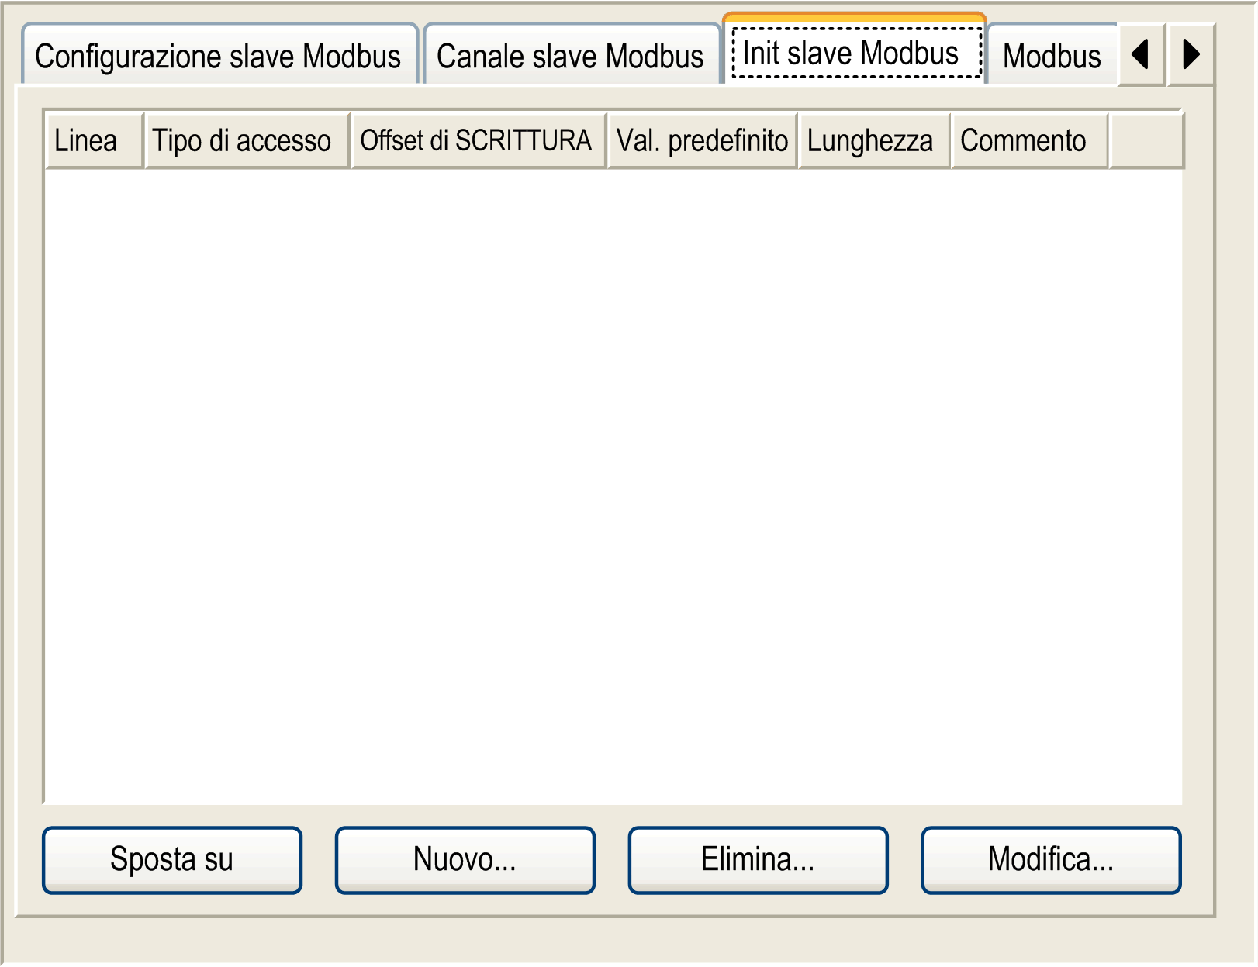The image size is (1258, 967).
Task: Click the blank column header after Commento
Action: pyautogui.click(x=1146, y=140)
